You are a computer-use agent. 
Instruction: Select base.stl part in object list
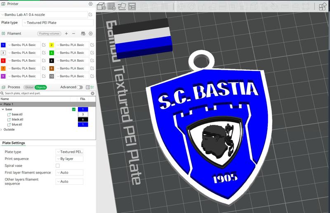[17, 114]
